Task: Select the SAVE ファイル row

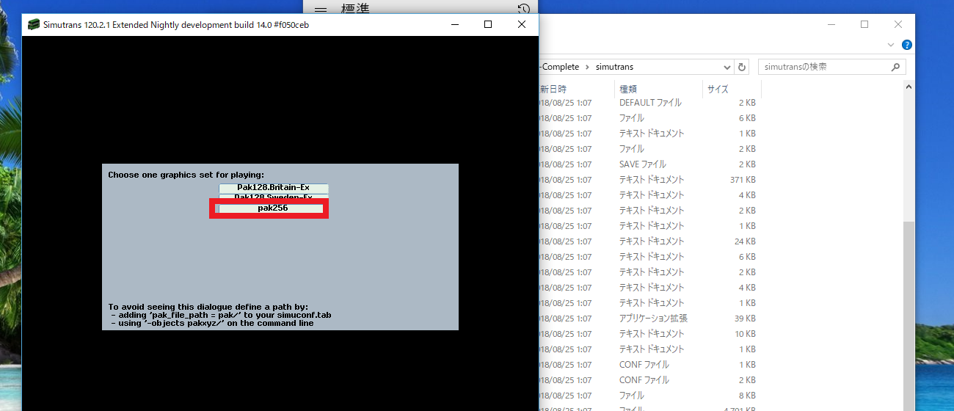Action: pyautogui.click(x=650, y=164)
